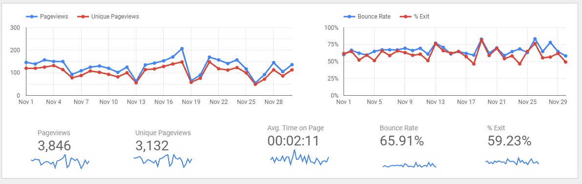Click the Bounce Rate spike near Nov 19
582x184 pixels.
coord(481,40)
